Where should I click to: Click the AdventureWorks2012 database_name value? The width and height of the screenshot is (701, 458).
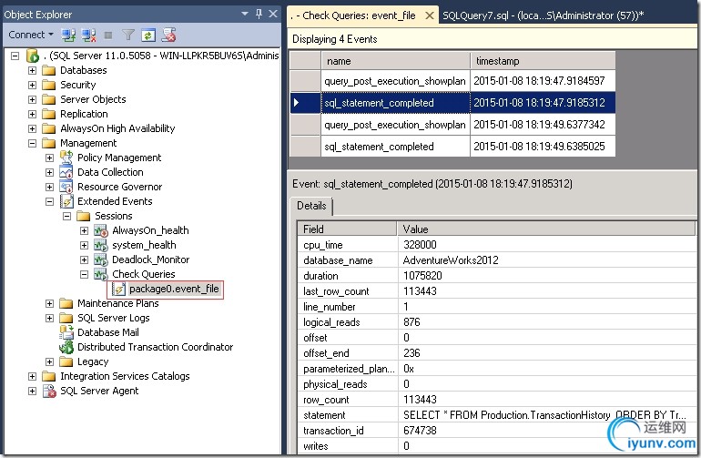(x=451, y=260)
